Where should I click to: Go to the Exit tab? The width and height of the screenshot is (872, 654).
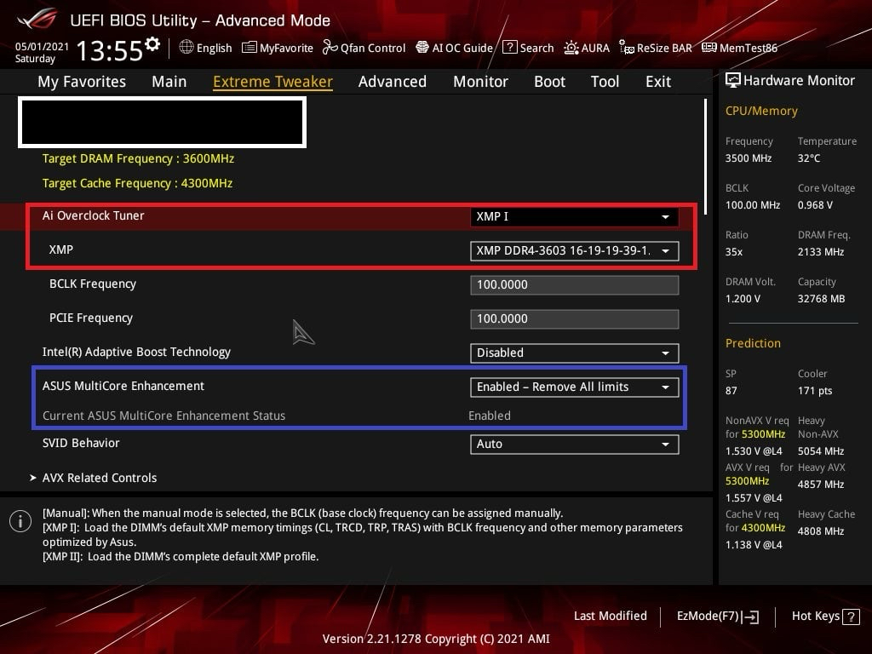coord(658,82)
